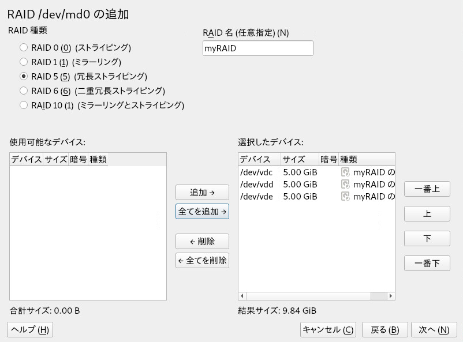Click the 追加 → button

(202, 193)
